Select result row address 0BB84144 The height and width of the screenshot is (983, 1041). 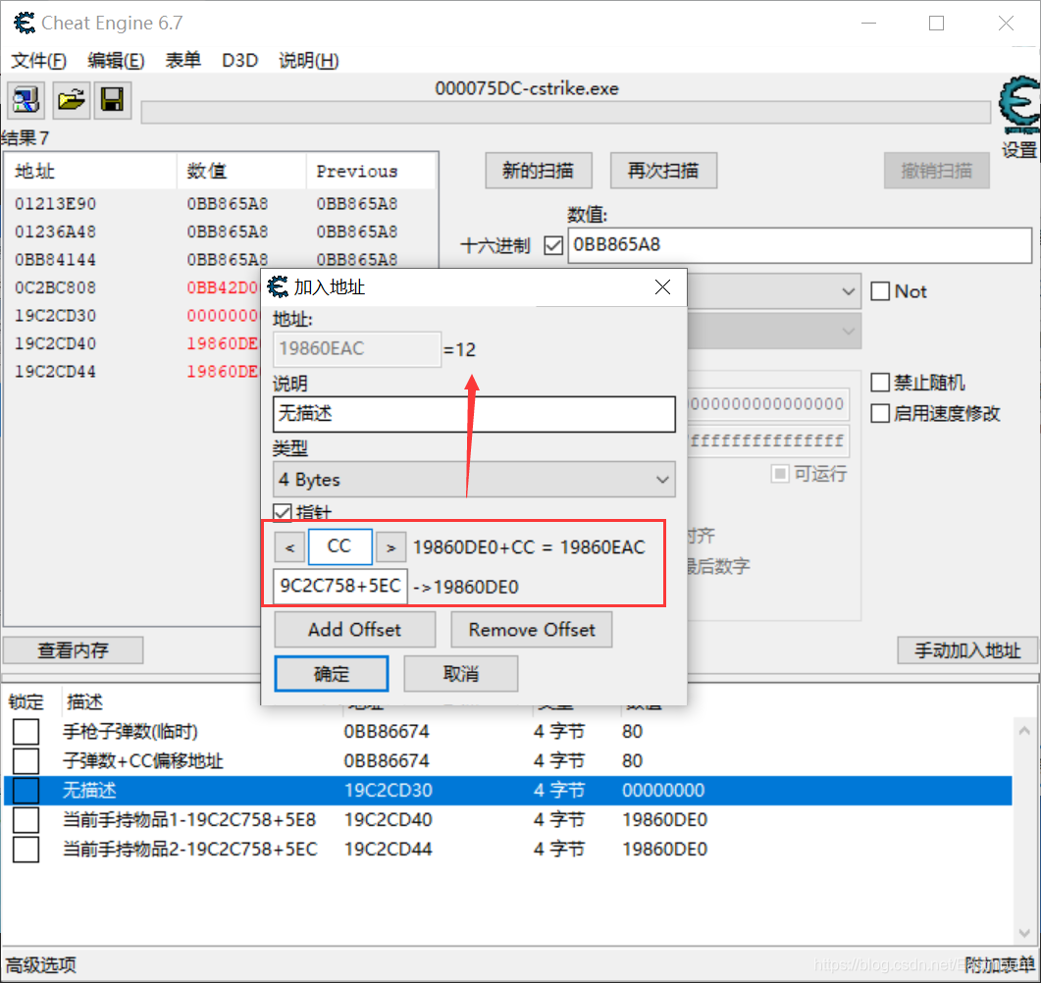(x=56, y=260)
